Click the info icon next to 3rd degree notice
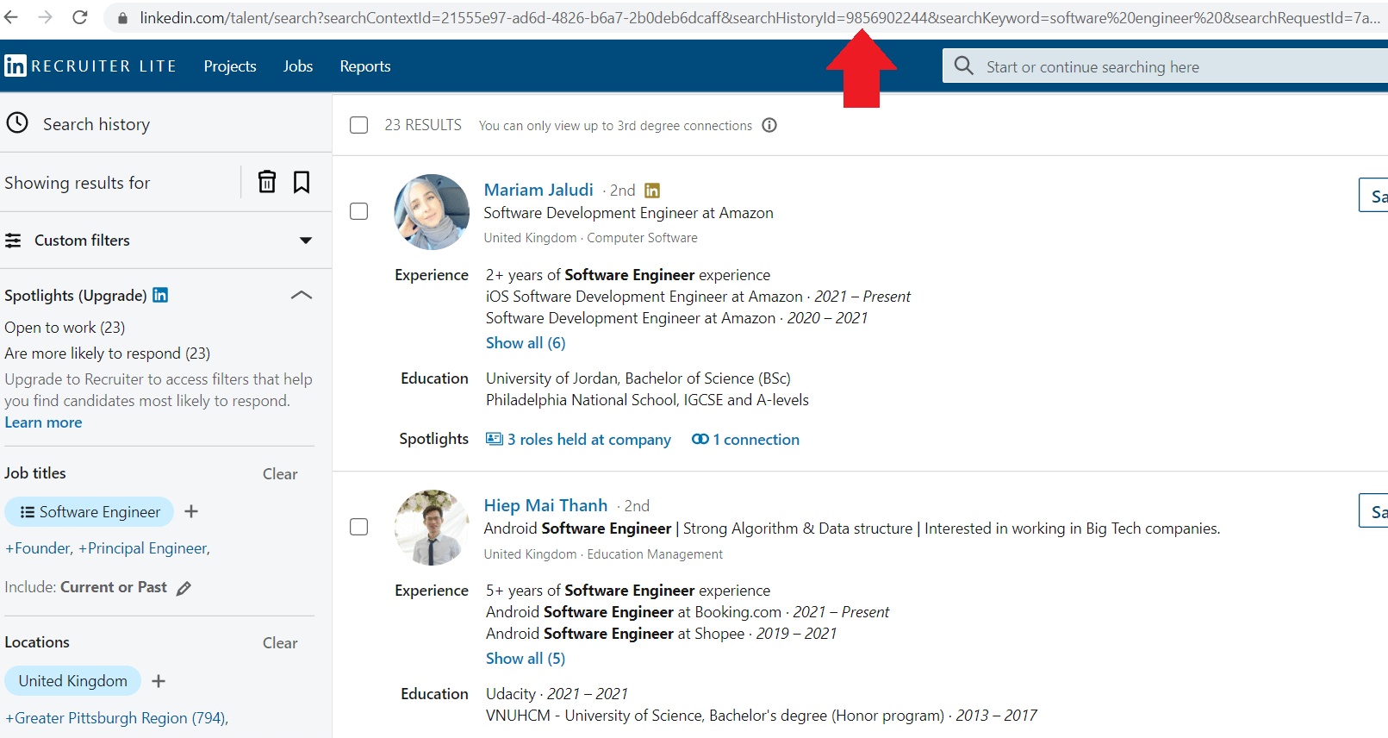Viewport: 1388px width, 738px height. click(x=769, y=125)
